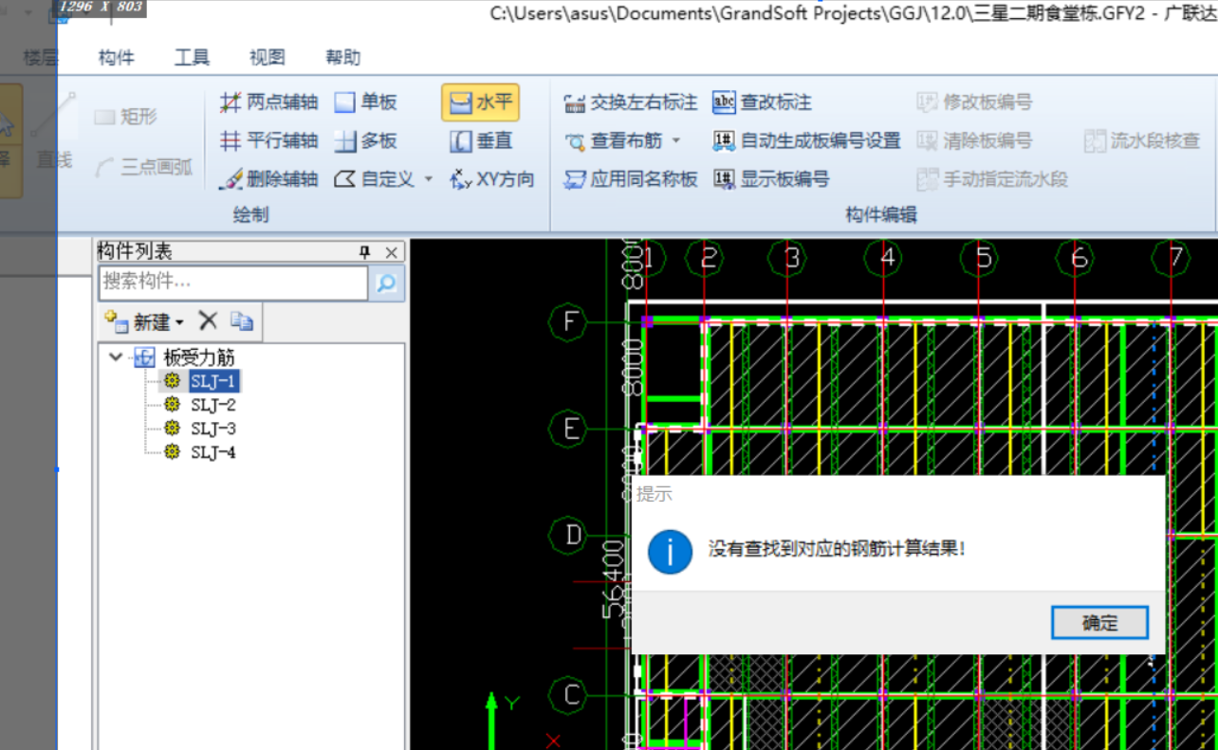Click 显示板编号 show slab numbers
This screenshot has height=750, width=1218.
[771, 179]
